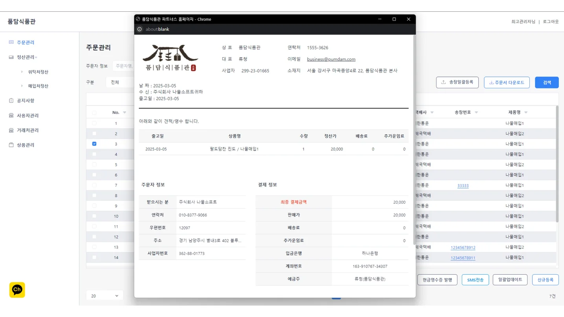Click account number 163-910767-34307
The width and height of the screenshot is (564, 317).
pos(370,266)
